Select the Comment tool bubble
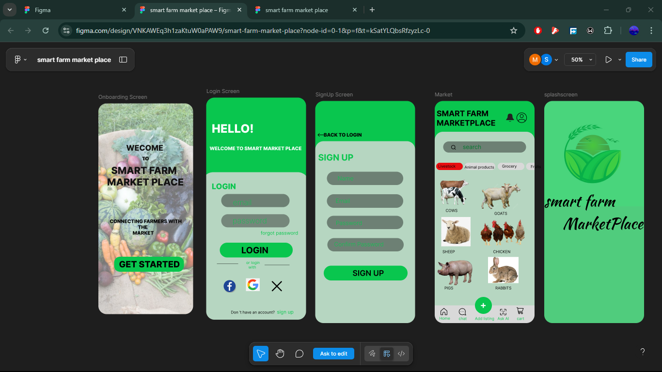The width and height of the screenshot is (662, 372). 299,354
